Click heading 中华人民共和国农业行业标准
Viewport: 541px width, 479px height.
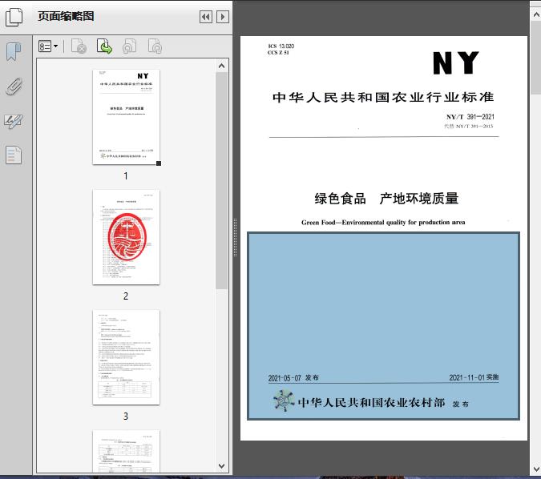tap(383, 97)
